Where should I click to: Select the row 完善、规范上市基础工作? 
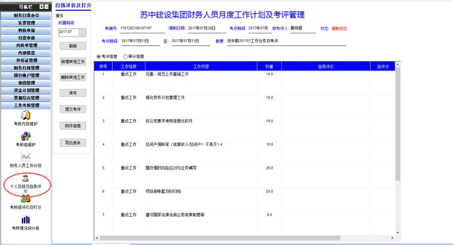pos(244,83)
